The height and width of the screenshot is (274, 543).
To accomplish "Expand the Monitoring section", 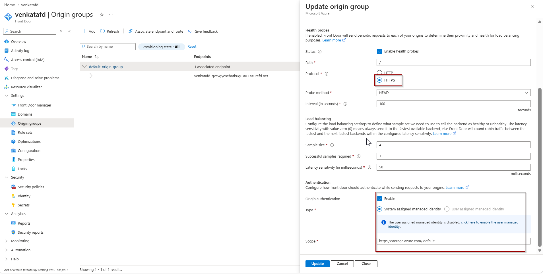I will click(7, 241).
